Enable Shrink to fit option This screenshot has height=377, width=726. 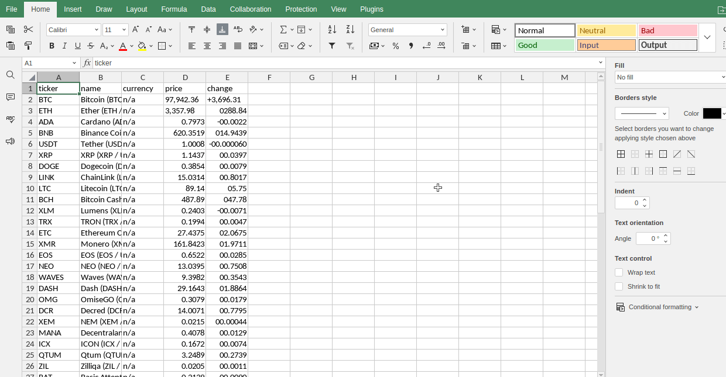click(619, 286)
